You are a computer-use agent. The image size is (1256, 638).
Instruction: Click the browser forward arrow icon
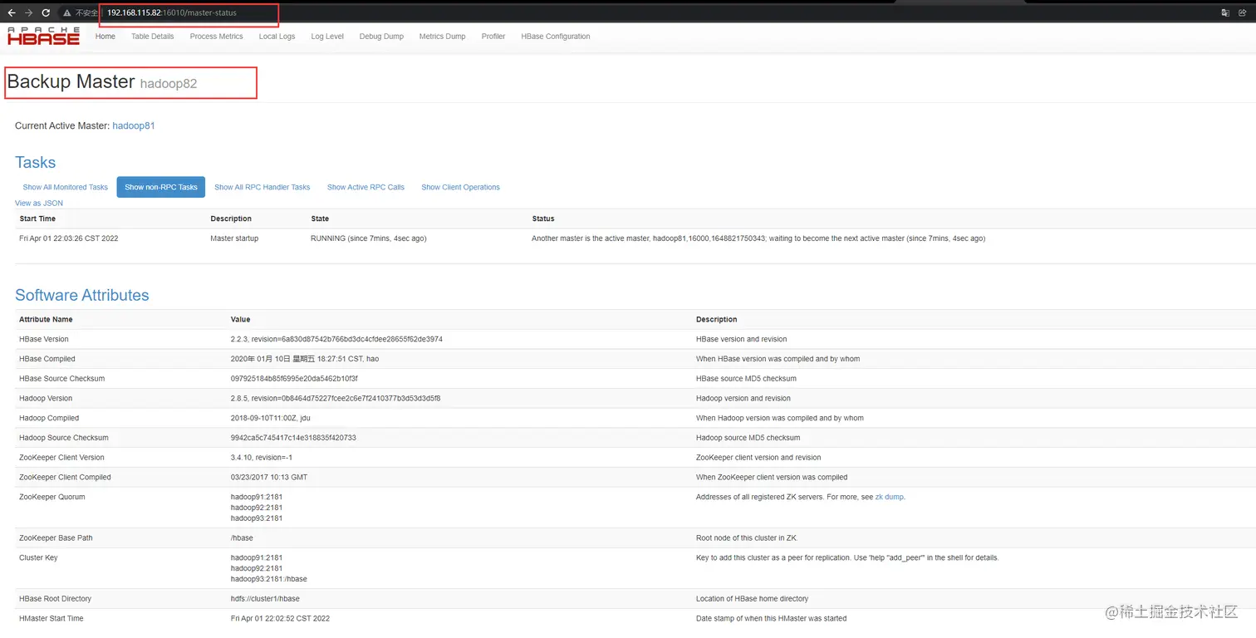[x=29, y=12]
